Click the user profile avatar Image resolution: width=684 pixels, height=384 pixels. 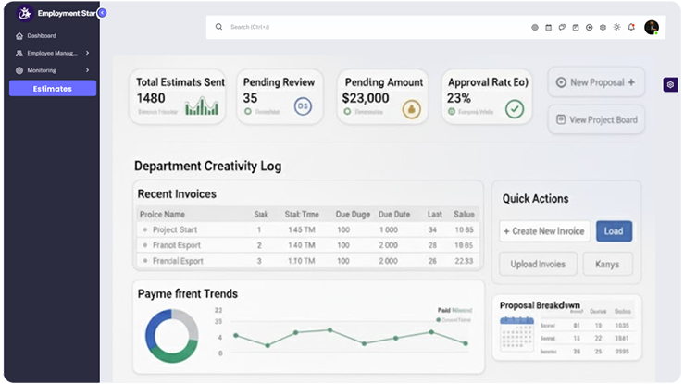point(652,28)
